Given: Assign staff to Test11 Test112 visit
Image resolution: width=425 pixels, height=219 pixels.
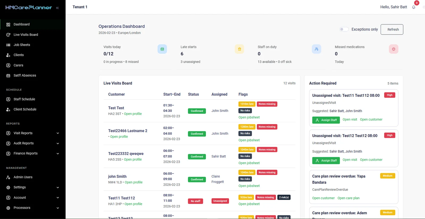Looking at the screenshot, I should click(326, 120).
